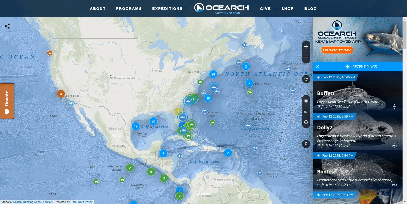This screenshot has width=407, height=204.
Task: Toggle the recent pings map control
Action: pyautogui.click(x=306, y=101)
